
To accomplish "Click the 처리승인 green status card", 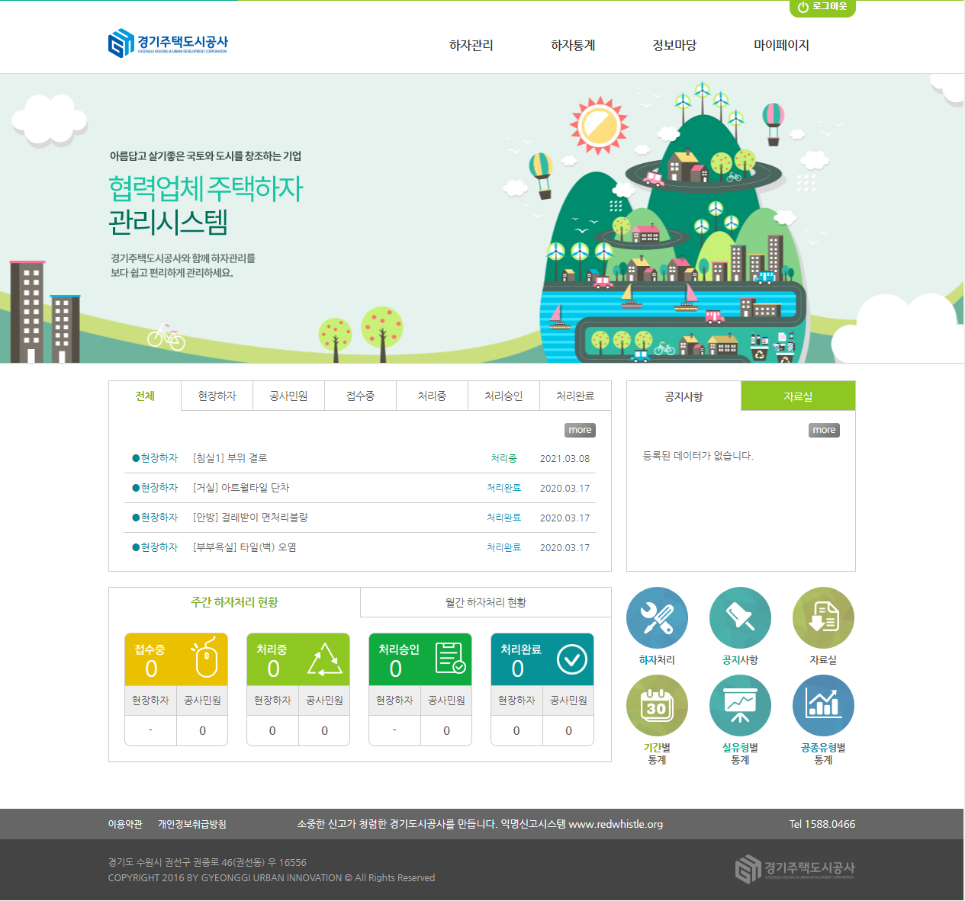I will click(420, 659).
